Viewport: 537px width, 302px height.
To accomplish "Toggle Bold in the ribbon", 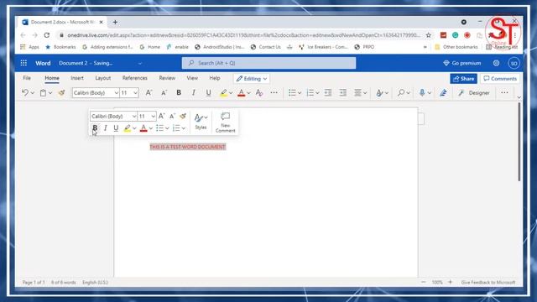I will click(x=179, y=93).
